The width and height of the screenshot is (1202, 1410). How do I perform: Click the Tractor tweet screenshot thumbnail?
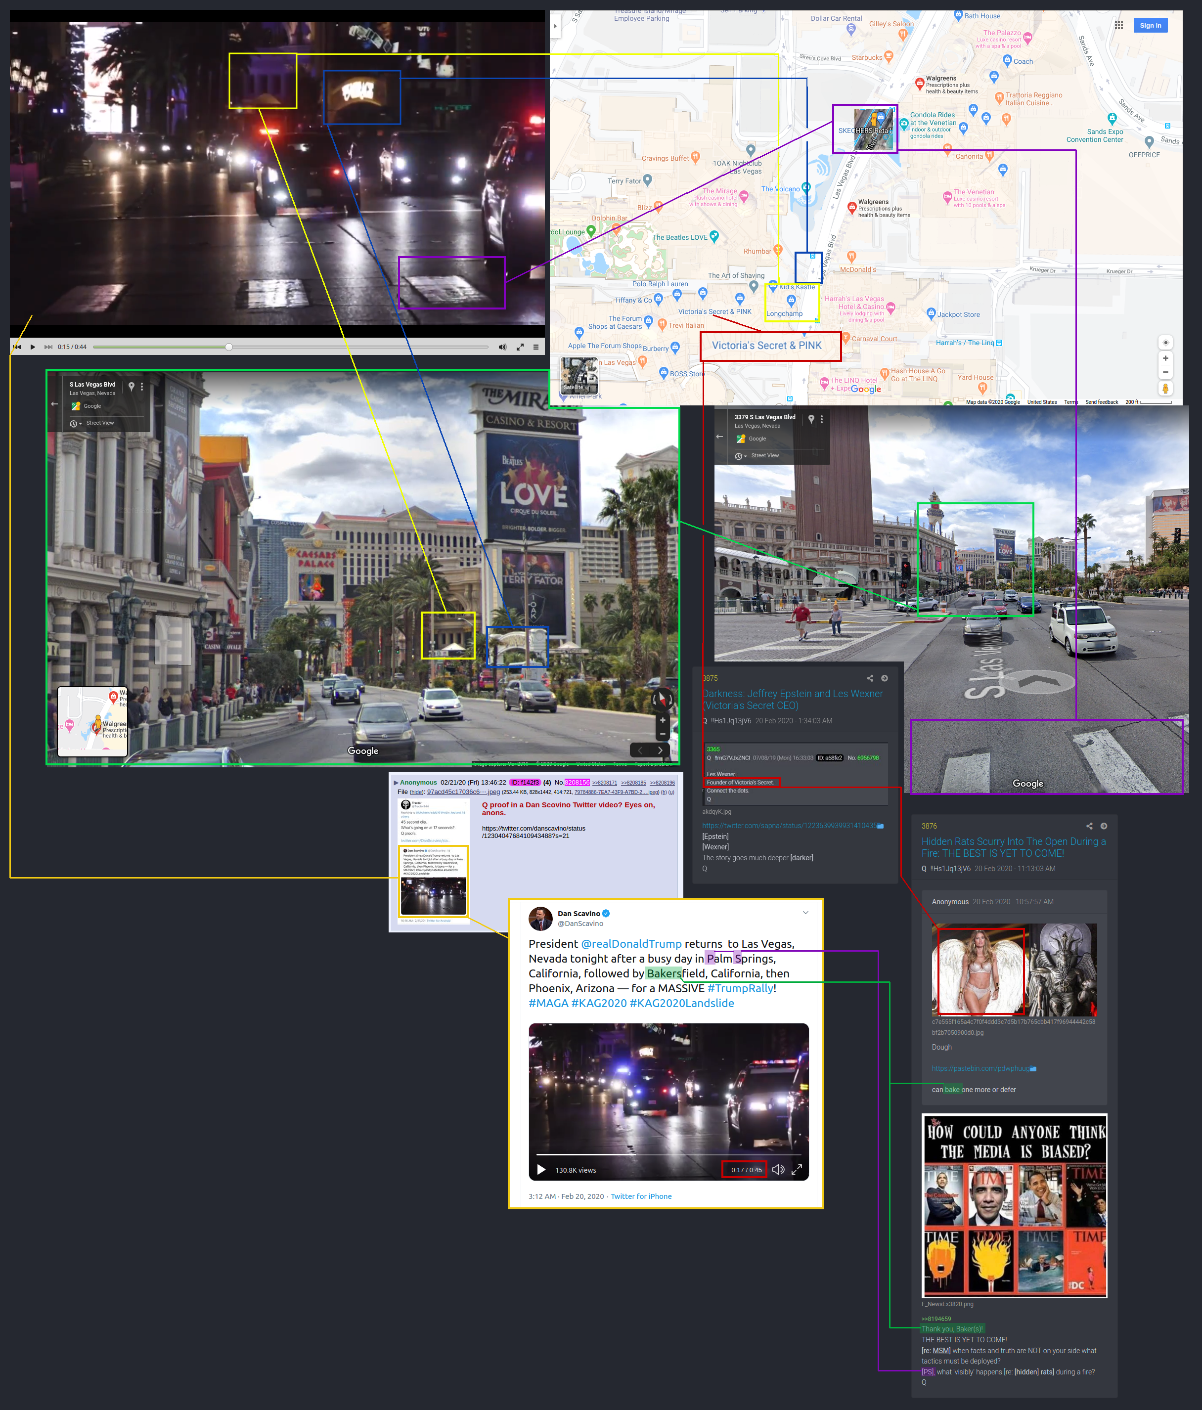click(434, 861)
